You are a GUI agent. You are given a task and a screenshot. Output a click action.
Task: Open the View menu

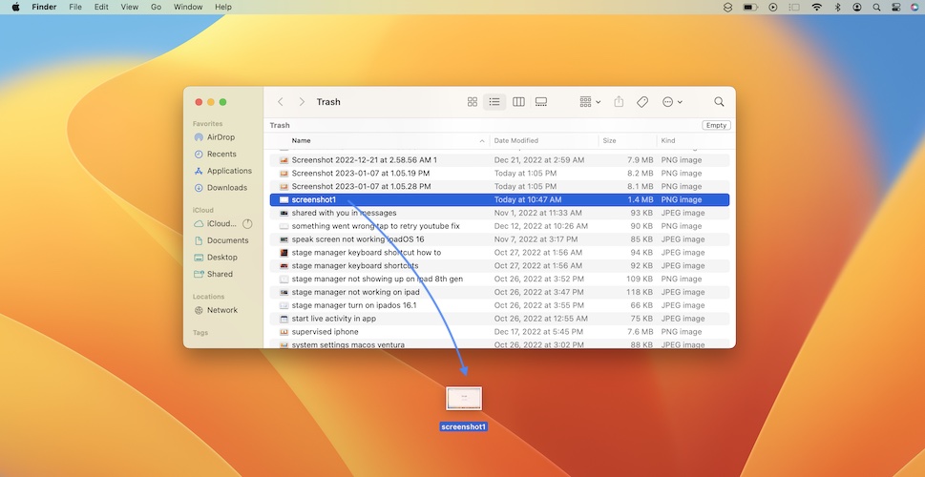click(x=129, y=7)
